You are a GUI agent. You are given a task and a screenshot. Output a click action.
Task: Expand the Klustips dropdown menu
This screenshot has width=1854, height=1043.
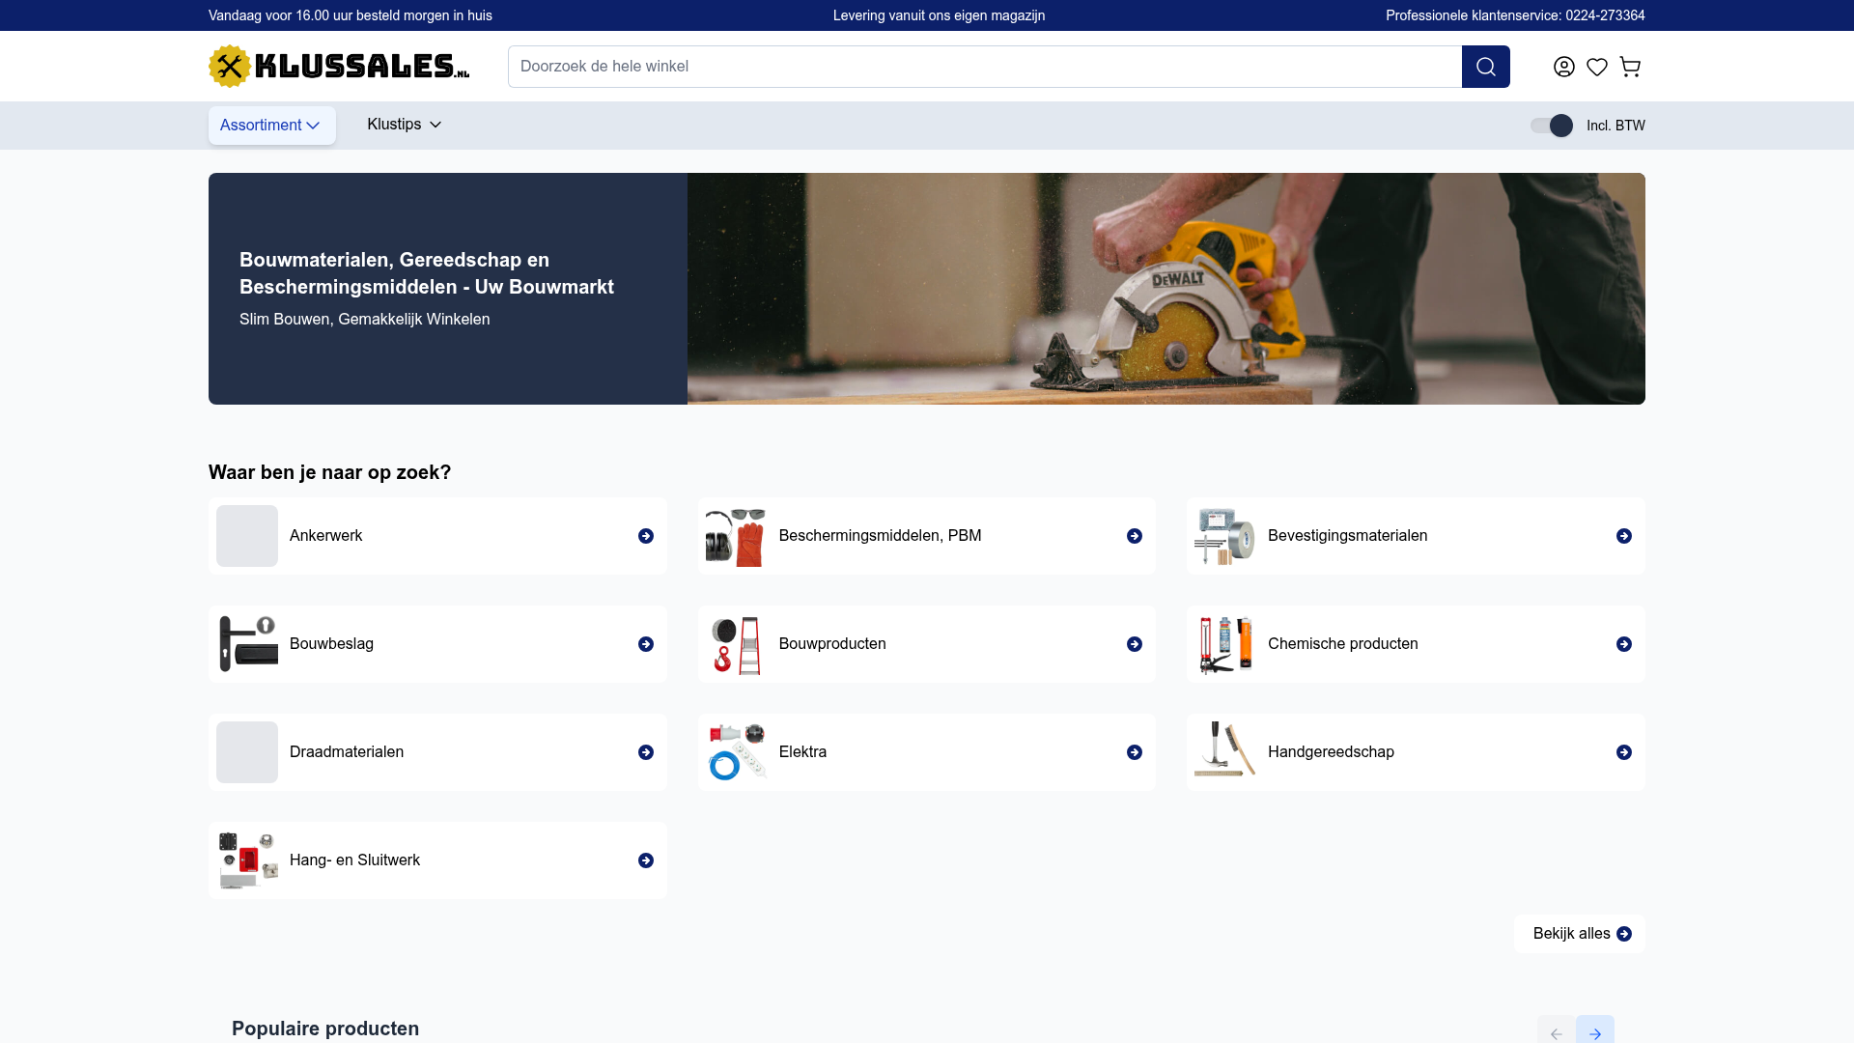pos(405,125)
